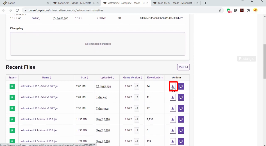Go back to the previous page
Viewport: 266px width, 146px height.
(4, 10)
